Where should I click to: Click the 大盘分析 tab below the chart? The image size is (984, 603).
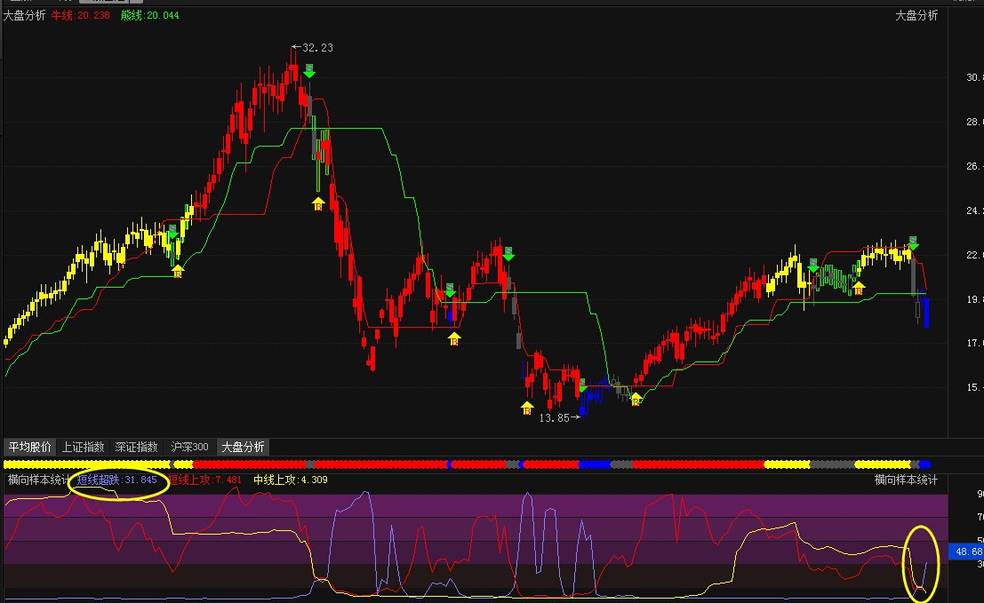point(243,447)
